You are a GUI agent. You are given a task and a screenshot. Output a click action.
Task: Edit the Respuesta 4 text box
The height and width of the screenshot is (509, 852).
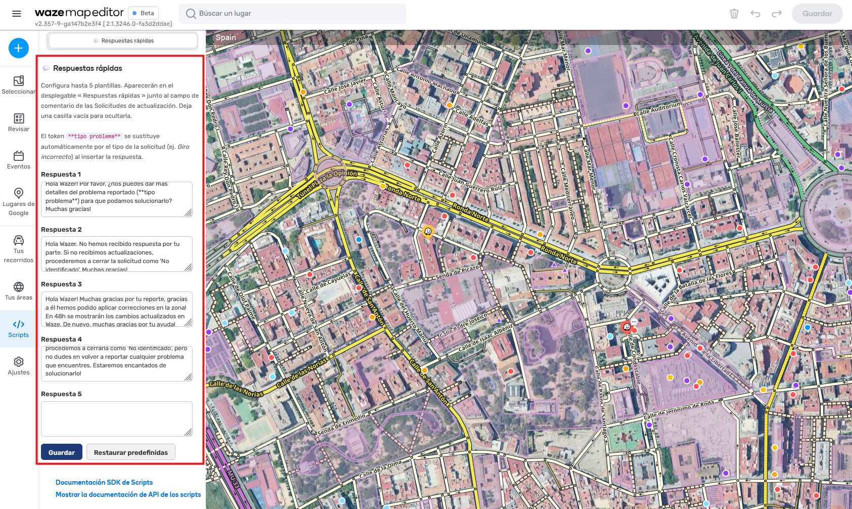117,364
